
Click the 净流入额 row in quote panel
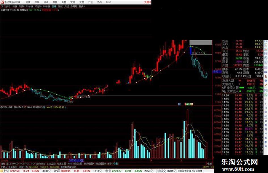click(242, 81)
